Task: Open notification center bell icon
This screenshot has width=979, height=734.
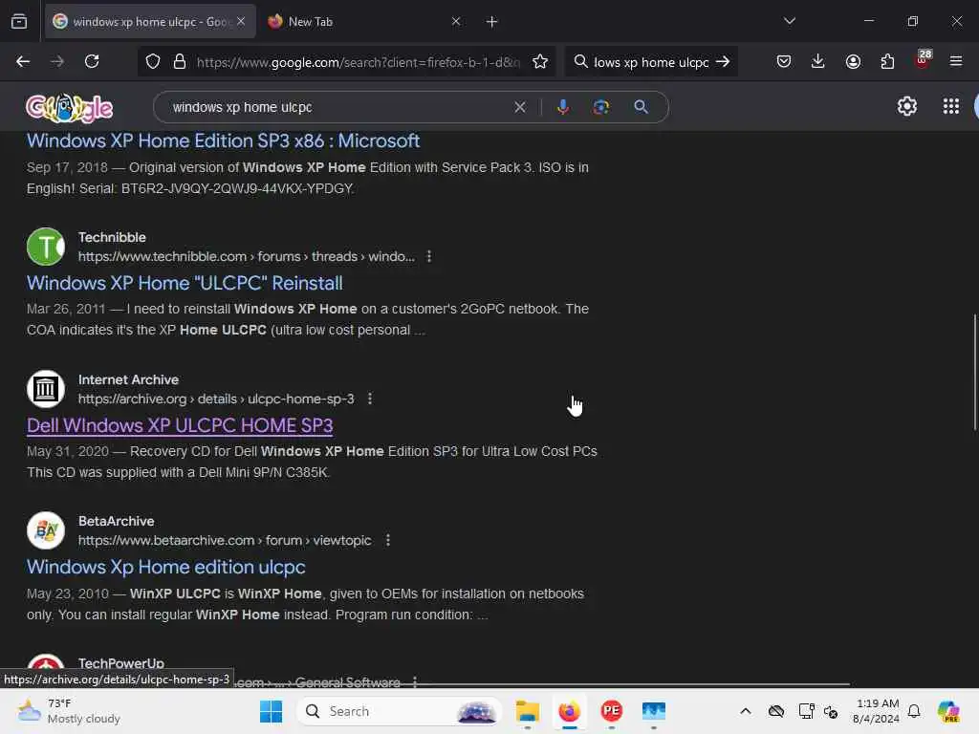Action: [x=914, y=711]
